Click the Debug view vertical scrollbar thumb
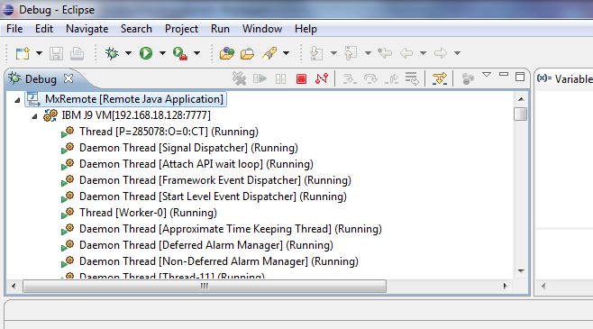The image size is (593, 329). point(521,114)
